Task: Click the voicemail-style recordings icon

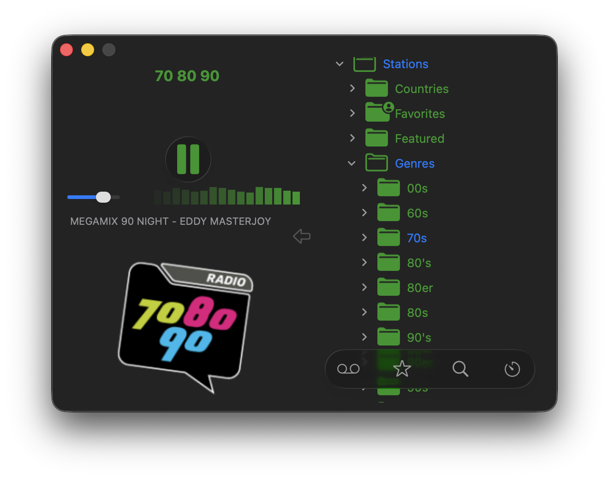Action: point(348,369)
